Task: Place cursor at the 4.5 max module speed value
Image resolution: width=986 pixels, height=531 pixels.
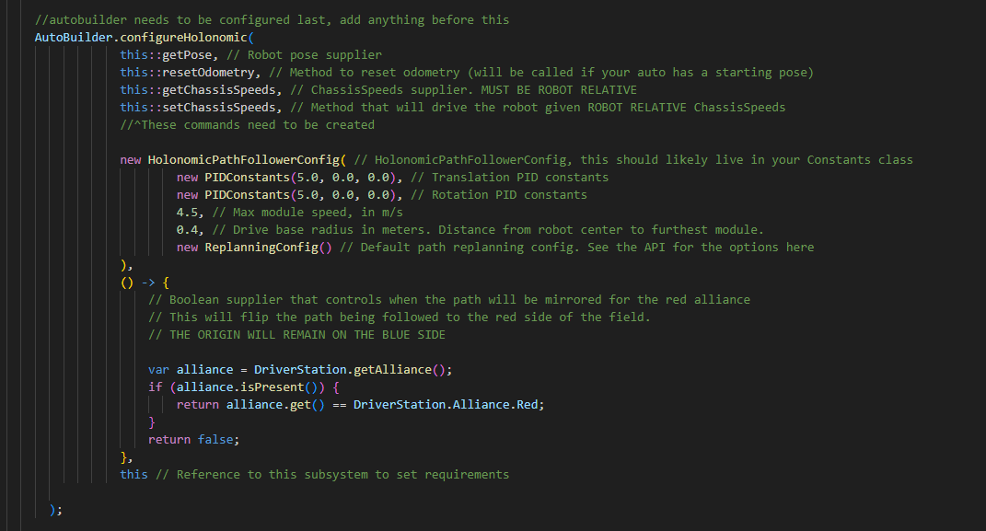Action: click(187, 213)
